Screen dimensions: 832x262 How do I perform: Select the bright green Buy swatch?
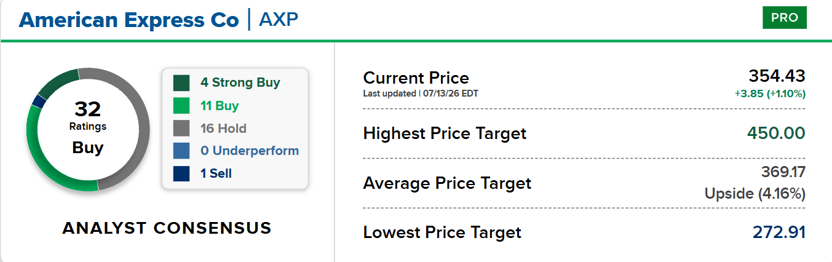coord(181,106)
